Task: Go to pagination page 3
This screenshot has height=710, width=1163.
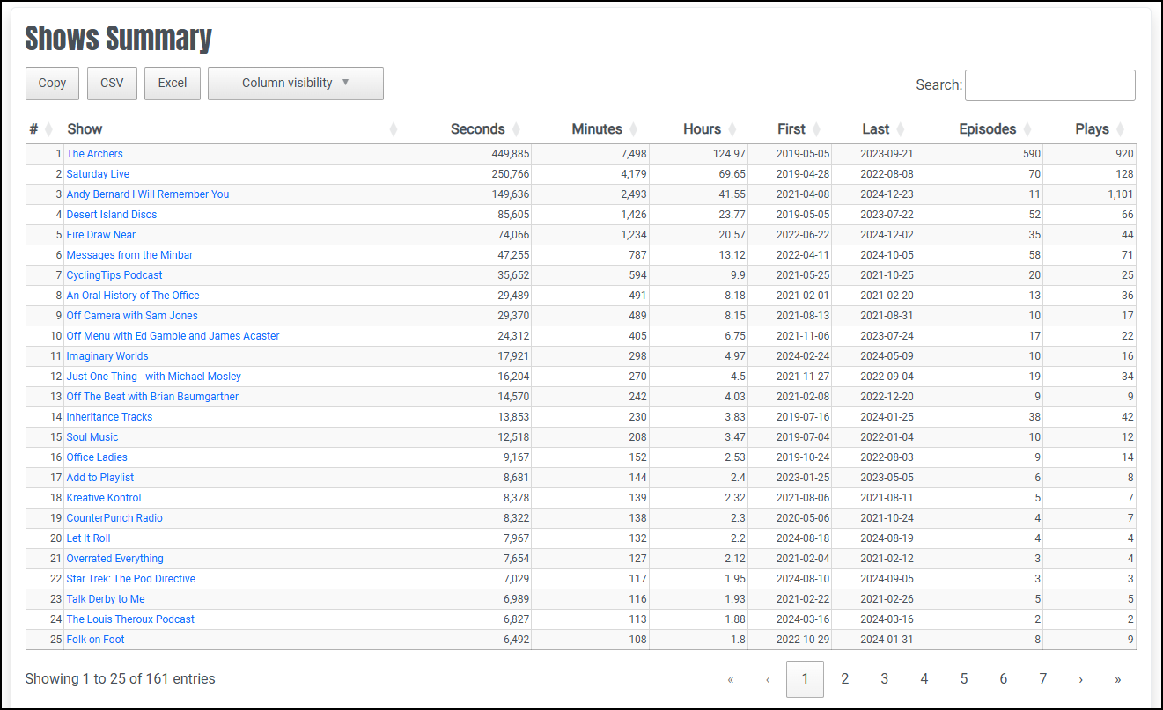Action: point(885,679)
